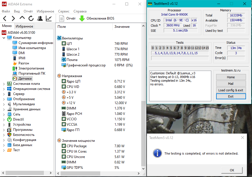Expand the DirectX node
Image resolution: width=252 pixels, height=177 pixels.
(4, 119)
